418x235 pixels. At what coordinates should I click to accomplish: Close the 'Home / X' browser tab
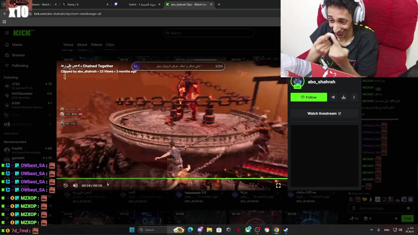(x=107, y=5)
